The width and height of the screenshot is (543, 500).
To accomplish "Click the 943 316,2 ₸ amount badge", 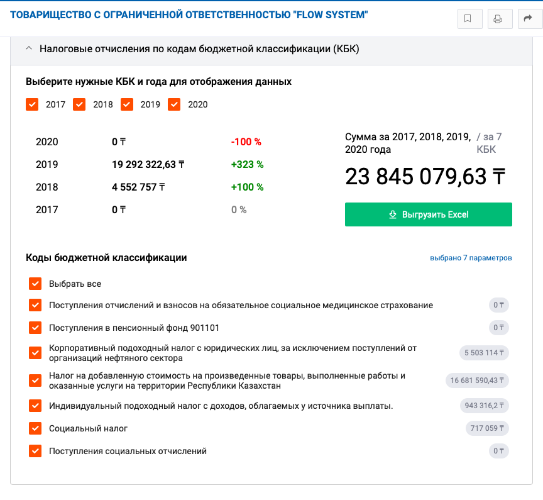I will tap(485, 406).
